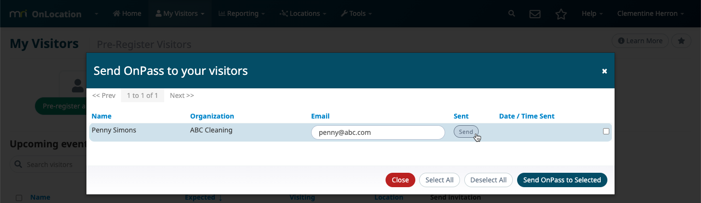Open the envelope messages icon
The image size is (701, 203).
coord(535,14)
